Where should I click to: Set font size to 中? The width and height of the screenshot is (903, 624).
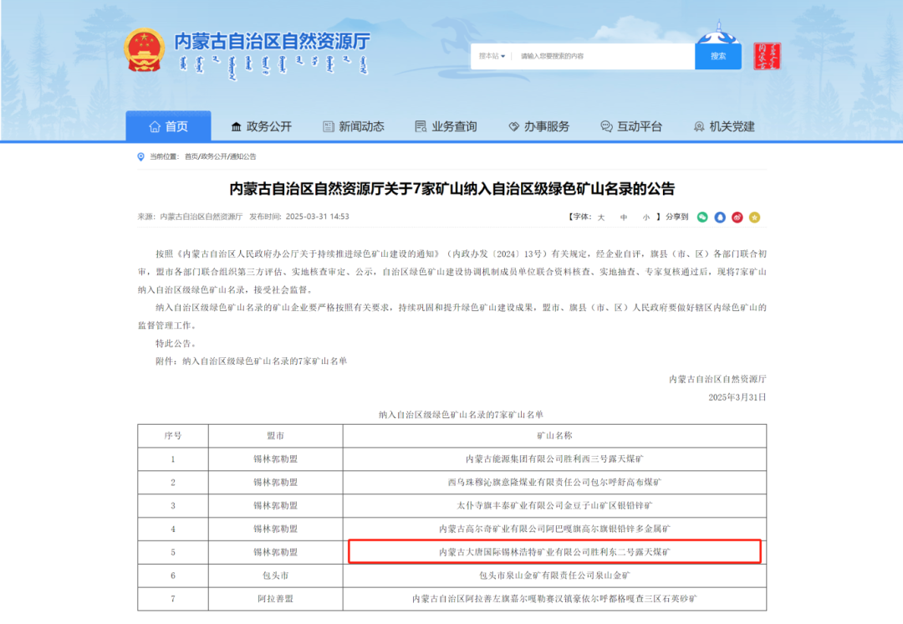(624, 217)
